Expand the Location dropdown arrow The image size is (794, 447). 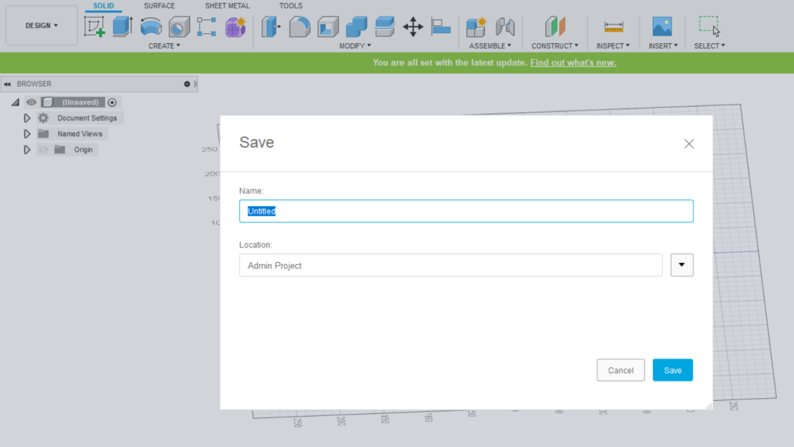(x=682, y=265)
